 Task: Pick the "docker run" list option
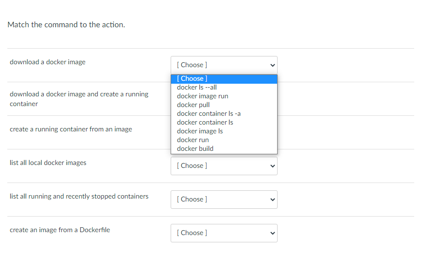[193, 140]
